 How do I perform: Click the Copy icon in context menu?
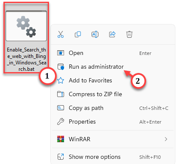(78, 34)
